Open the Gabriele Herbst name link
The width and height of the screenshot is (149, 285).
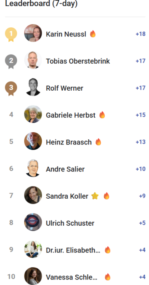[x=71, y=115]
